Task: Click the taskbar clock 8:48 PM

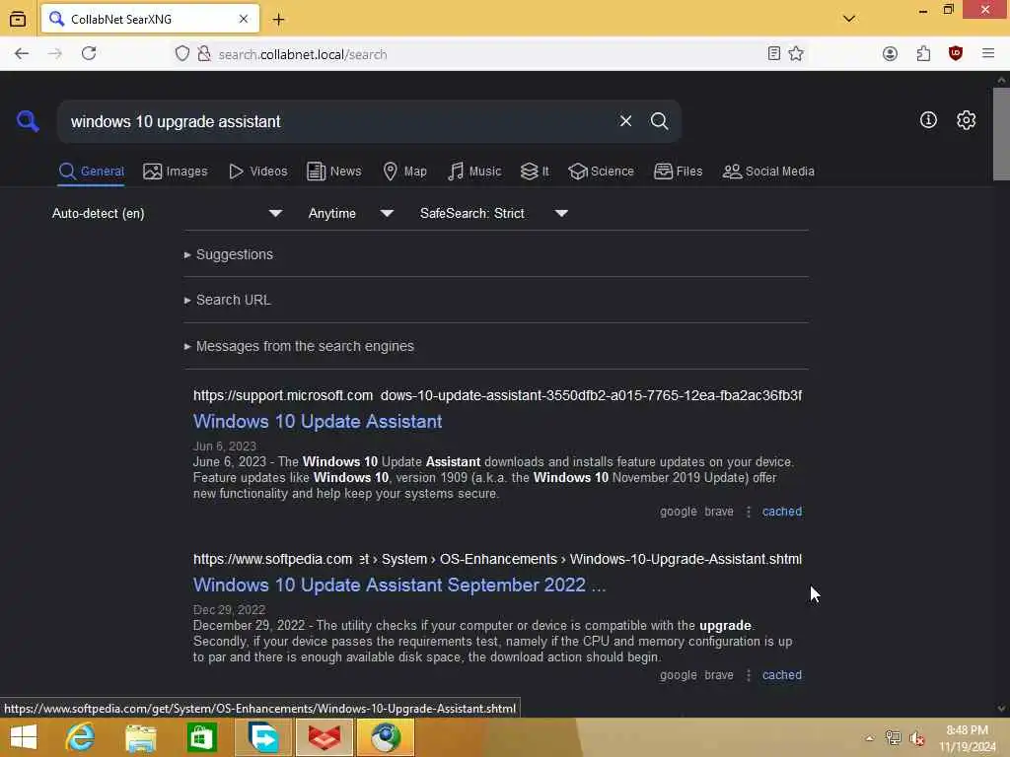Action: point(967,730)
